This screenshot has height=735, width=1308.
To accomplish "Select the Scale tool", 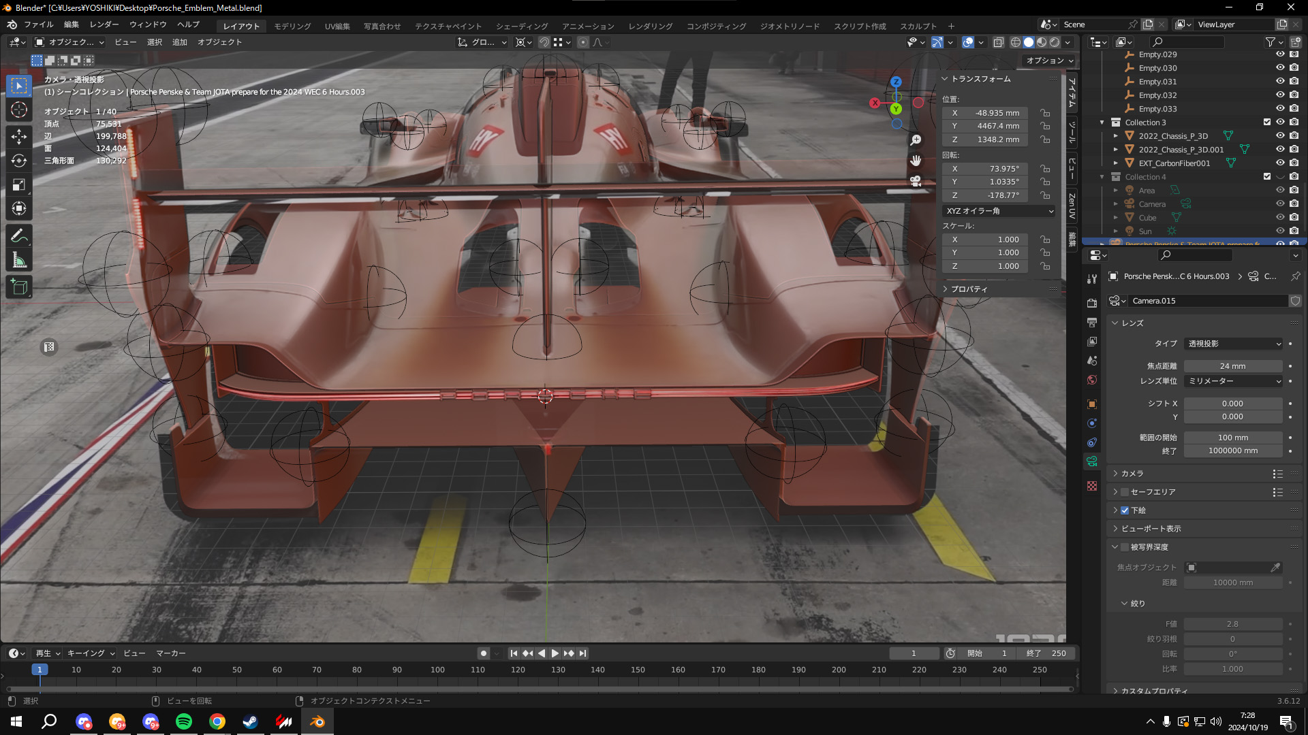I will pos(19,184).
